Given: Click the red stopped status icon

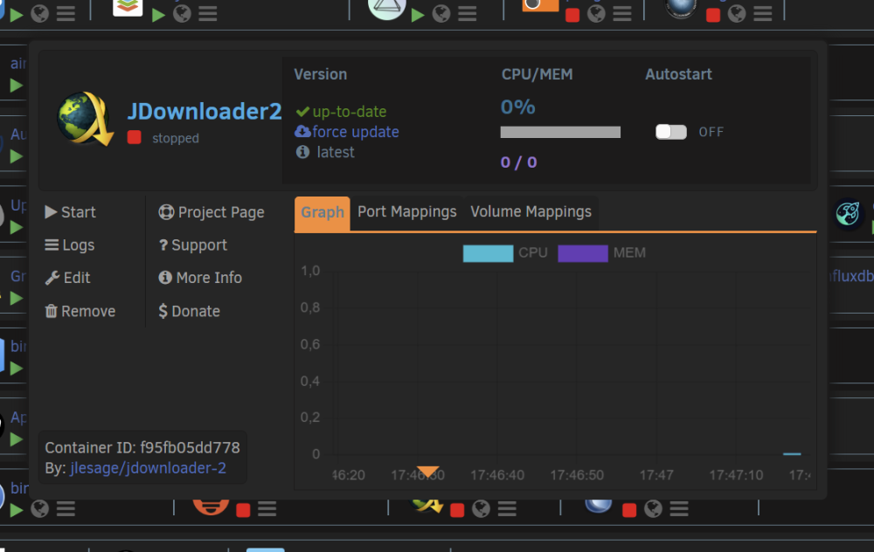Looking at the screenshot, I should tap(135, 138).
